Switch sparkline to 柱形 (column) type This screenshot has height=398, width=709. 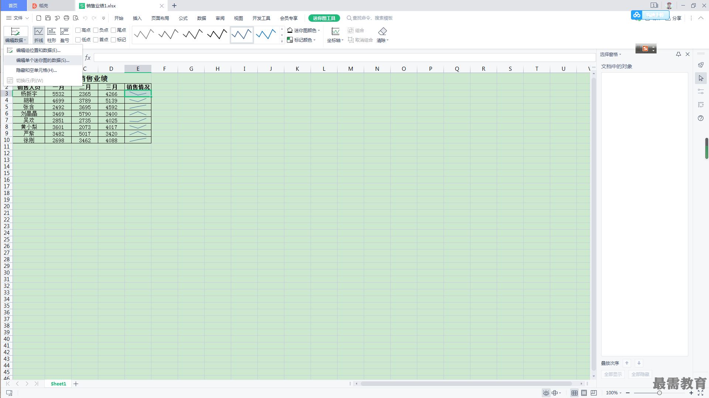[52, 35]
